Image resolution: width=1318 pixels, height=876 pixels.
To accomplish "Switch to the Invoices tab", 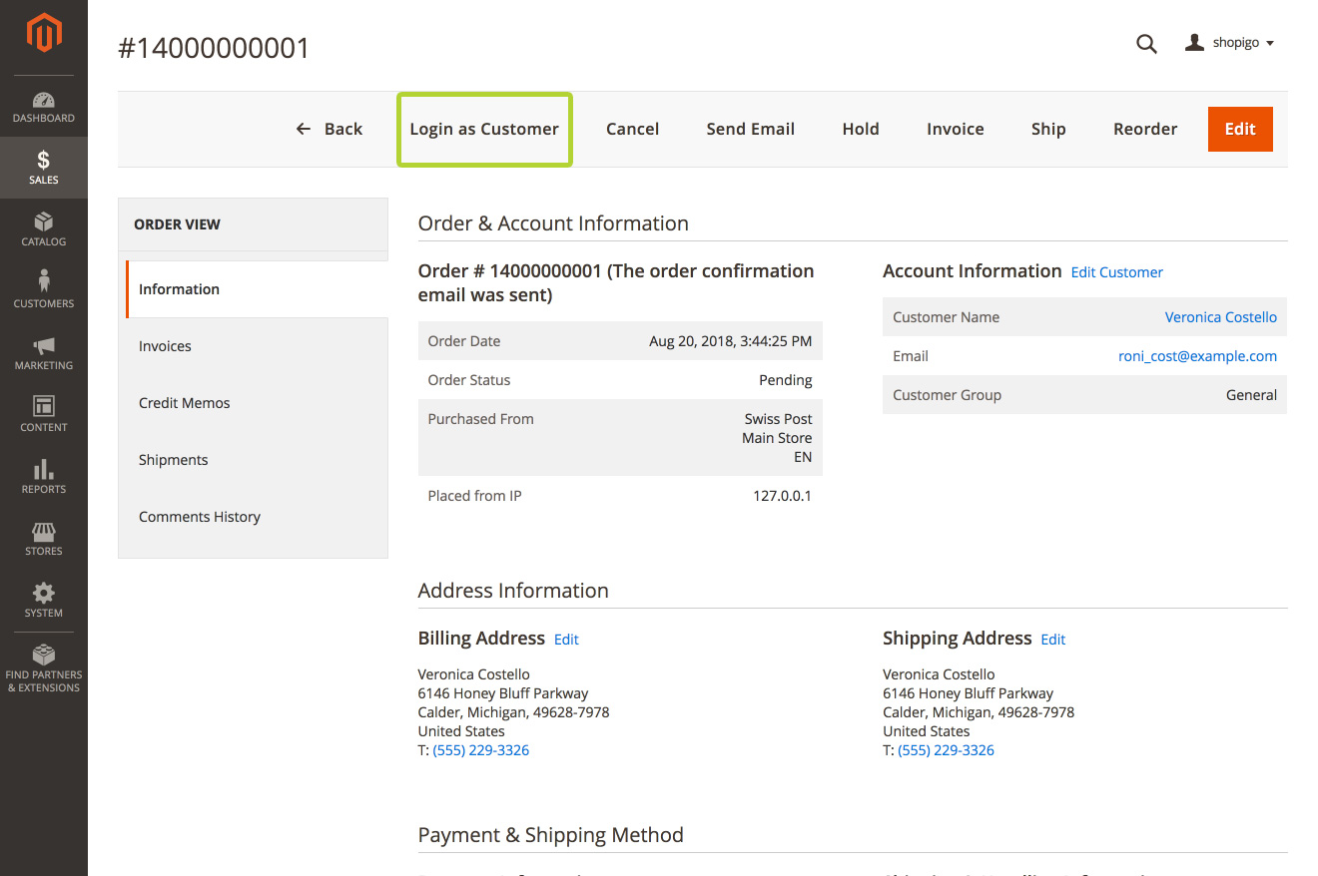I will [165, 346].
